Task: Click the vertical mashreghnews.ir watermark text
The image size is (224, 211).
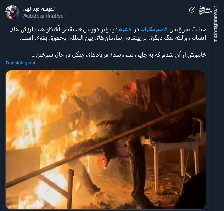Action: tap(215, 24)
